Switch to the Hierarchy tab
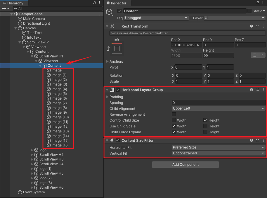The height and width of the screenshot is (198, 267). tap(14, 3)
